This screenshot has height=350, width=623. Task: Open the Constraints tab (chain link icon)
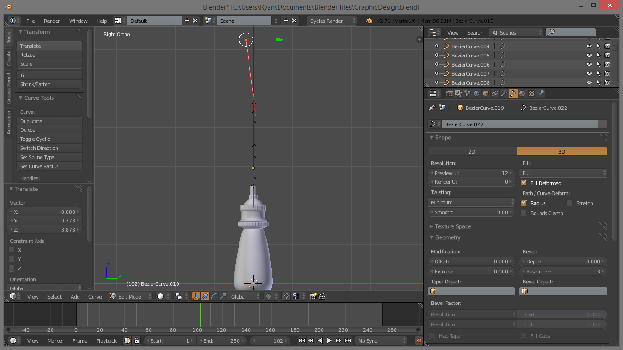(495, 93)
